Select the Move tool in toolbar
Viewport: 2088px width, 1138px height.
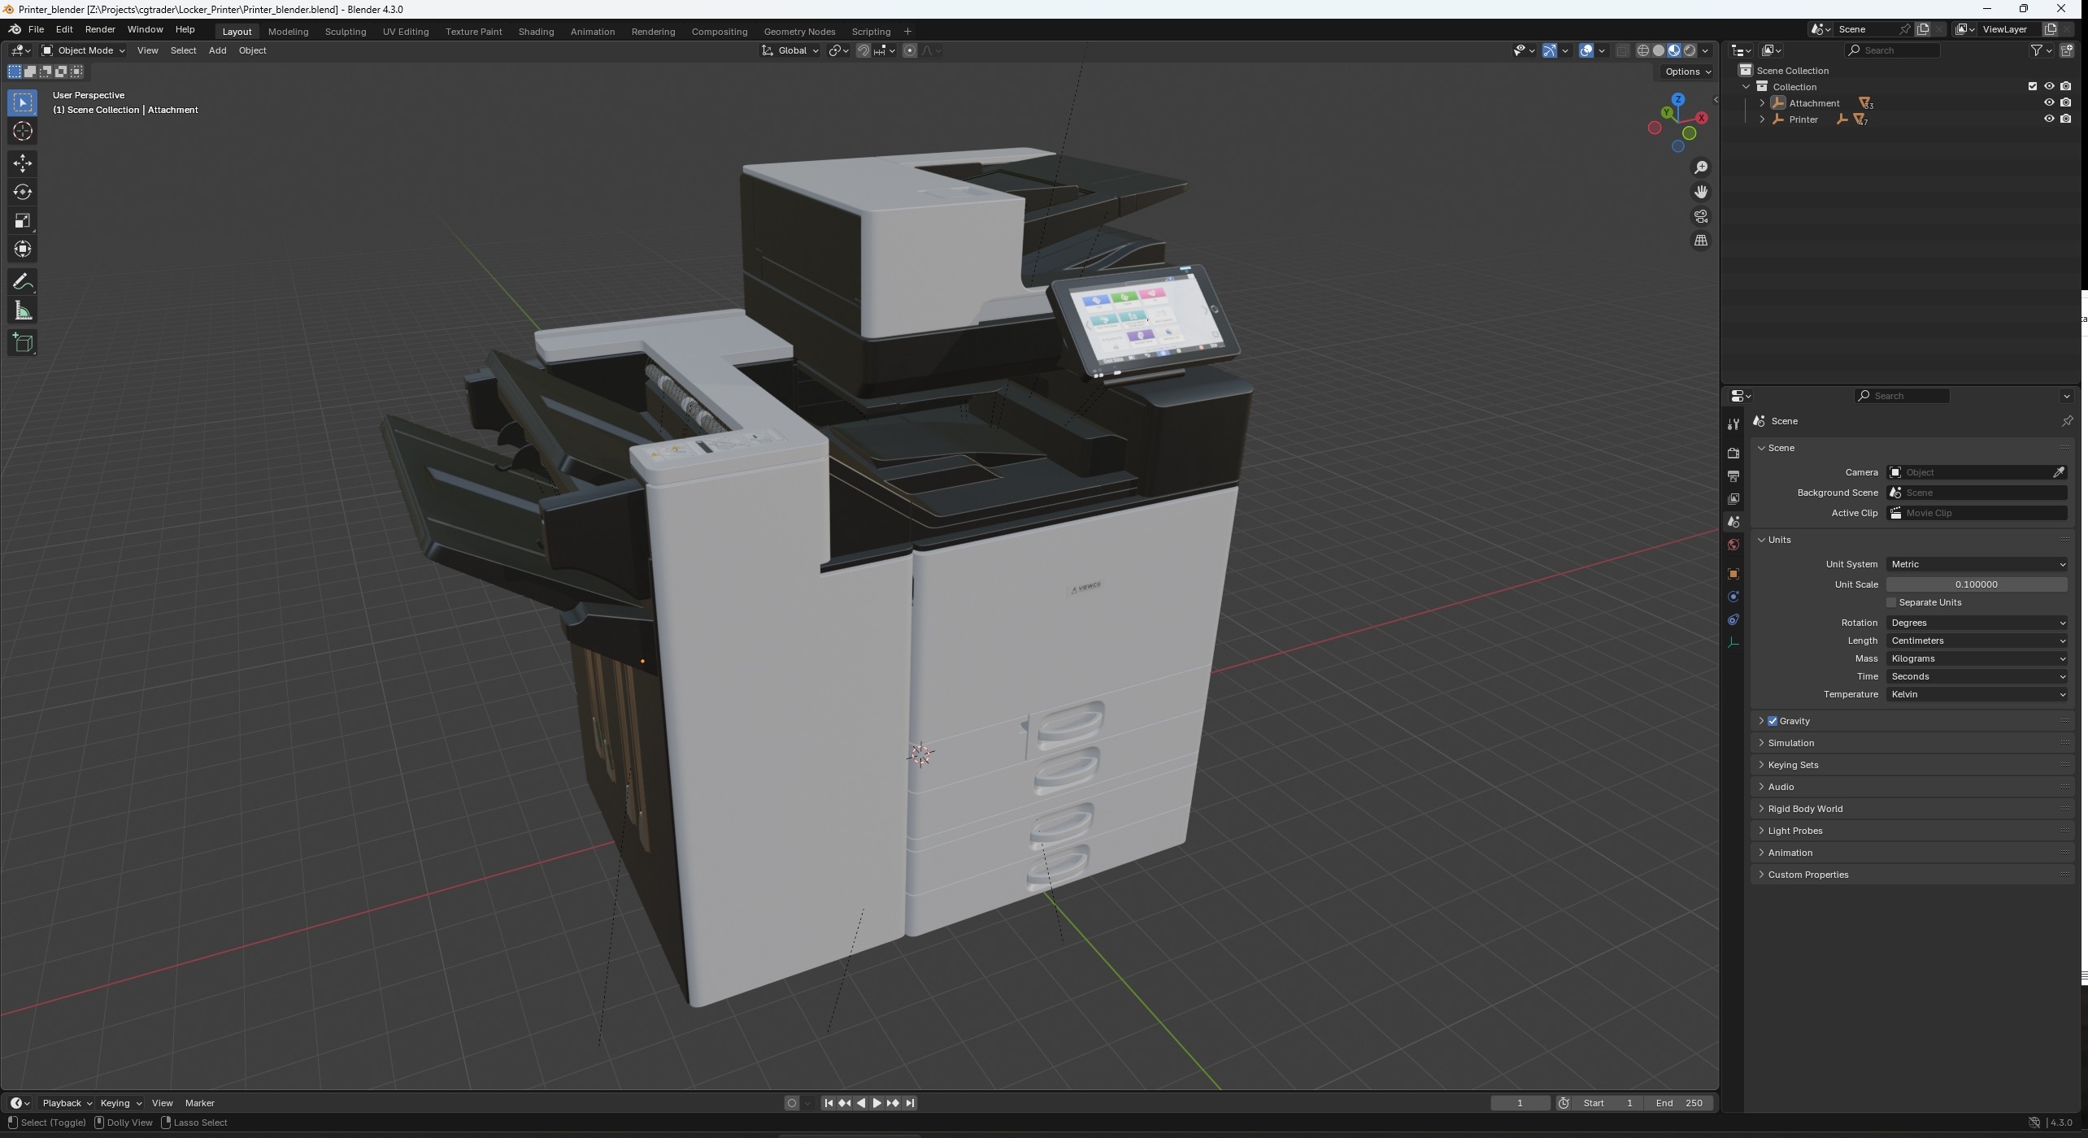(23, 163)
